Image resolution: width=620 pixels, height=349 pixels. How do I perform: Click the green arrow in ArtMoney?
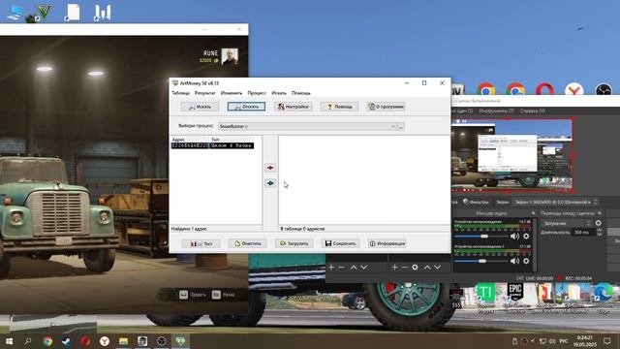coord(270,183)
